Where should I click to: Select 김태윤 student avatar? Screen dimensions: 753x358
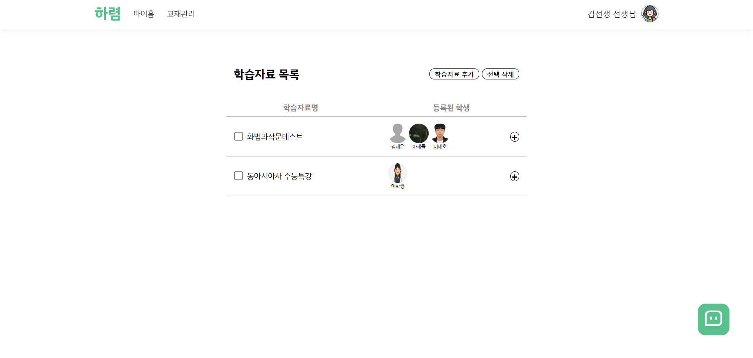(397, 134)
